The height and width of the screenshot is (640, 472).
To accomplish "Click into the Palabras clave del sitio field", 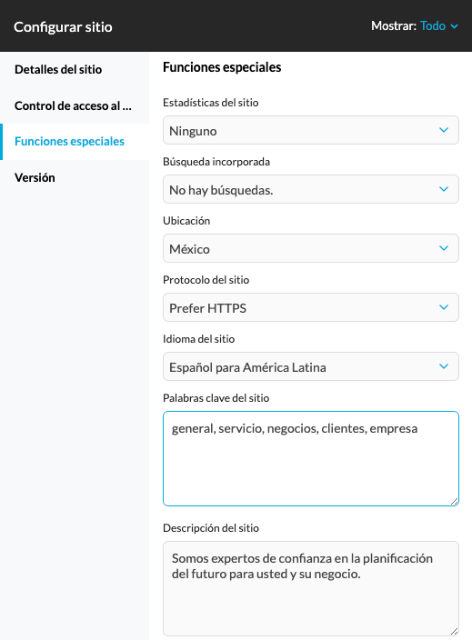I will point(311,459).
